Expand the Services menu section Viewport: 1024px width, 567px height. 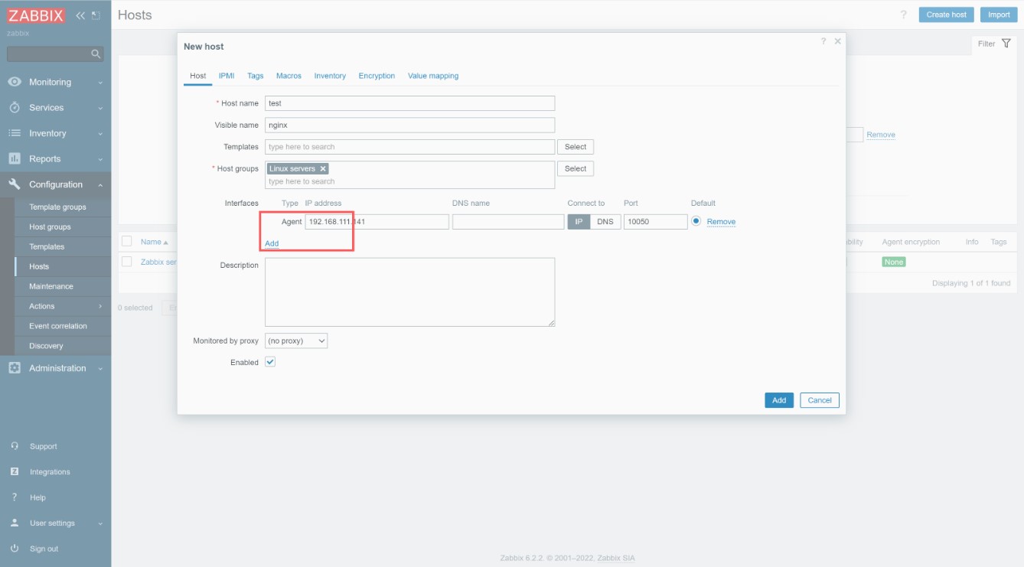coord(100,108)
